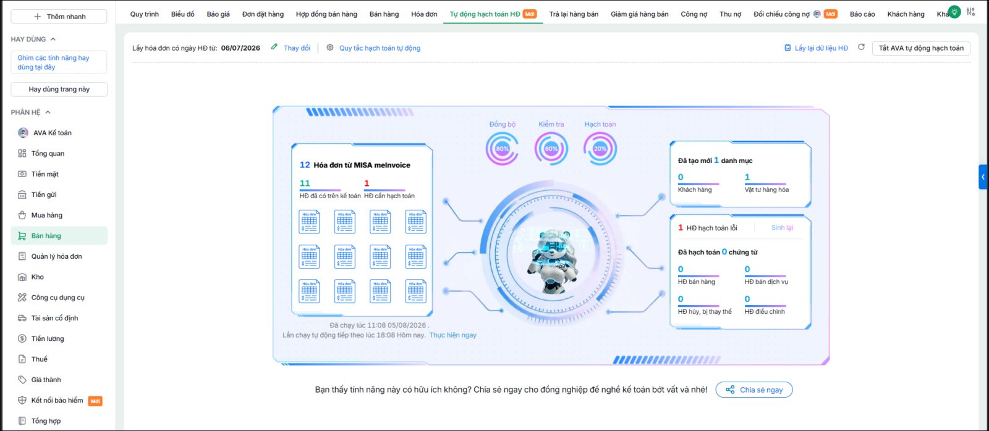Collapse the HAY DÙNG section chevron
The image size is (989, 431).
tap(53, 39)
